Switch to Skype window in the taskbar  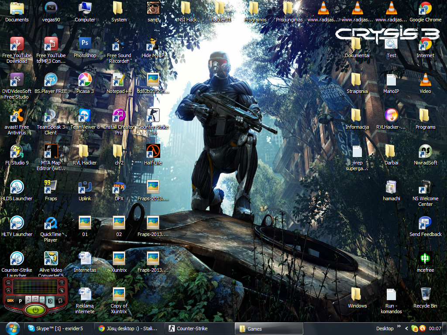coord(58,328)
